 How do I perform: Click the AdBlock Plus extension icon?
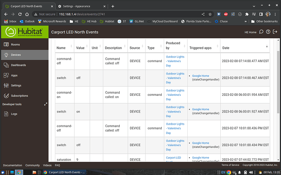(226, 14)
